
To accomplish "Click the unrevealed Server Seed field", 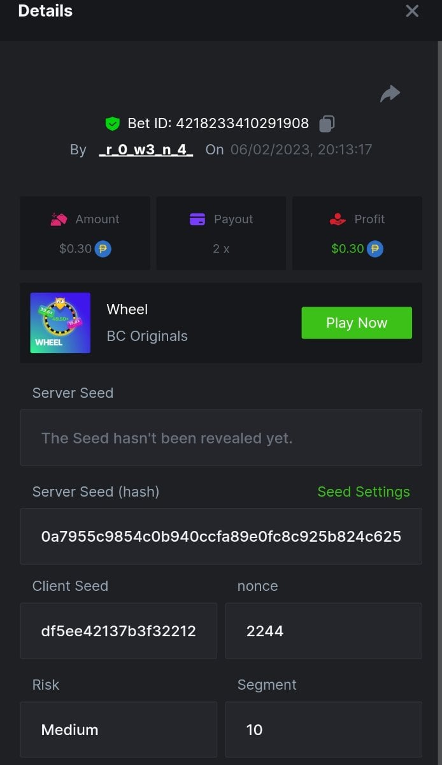I will point(221,438).
